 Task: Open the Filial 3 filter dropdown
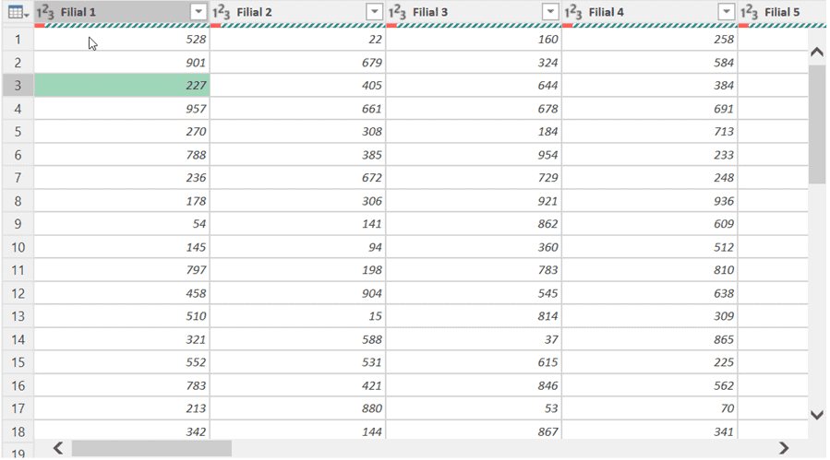[x=550, y=12]
